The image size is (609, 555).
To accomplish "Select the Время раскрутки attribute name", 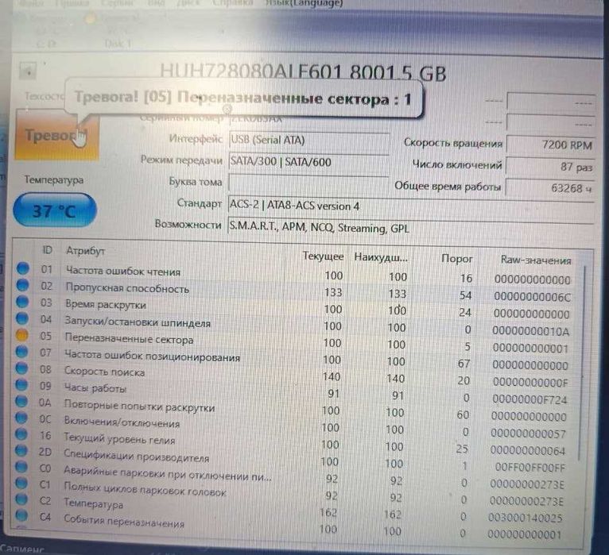I will 106,304.
